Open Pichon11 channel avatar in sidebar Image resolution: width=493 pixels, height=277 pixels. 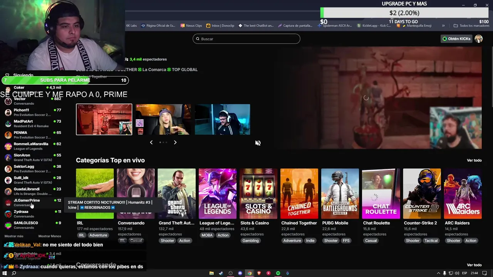pos(8,112)
